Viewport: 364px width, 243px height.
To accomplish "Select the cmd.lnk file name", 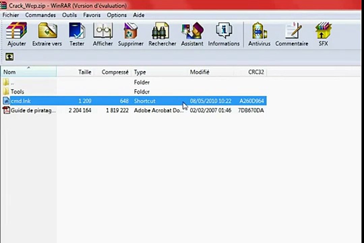I will tap(21, 101).
